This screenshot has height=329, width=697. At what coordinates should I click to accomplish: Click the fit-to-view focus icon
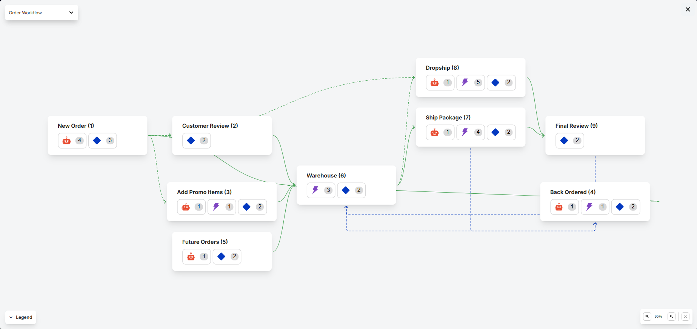[x=686, y=317]
